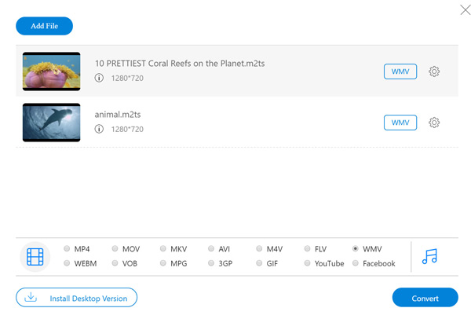
Task: Select the WEBM radio button
Action: pos(67,263)
